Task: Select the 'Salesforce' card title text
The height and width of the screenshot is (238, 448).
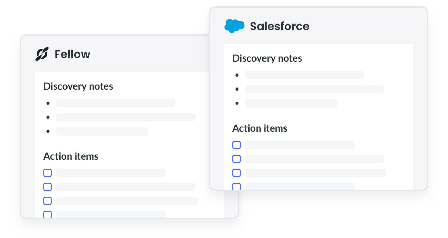Action: click(280, 26)
